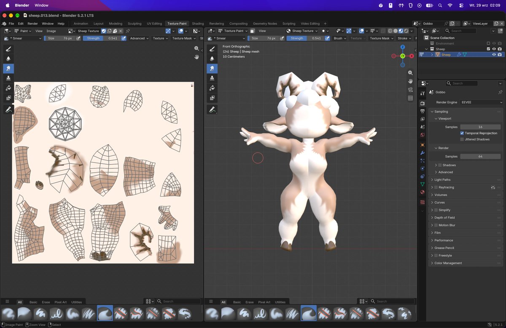506x328 pixels.
Task: Enable the Freestyle checkbox
Action: tap(436, 256)
